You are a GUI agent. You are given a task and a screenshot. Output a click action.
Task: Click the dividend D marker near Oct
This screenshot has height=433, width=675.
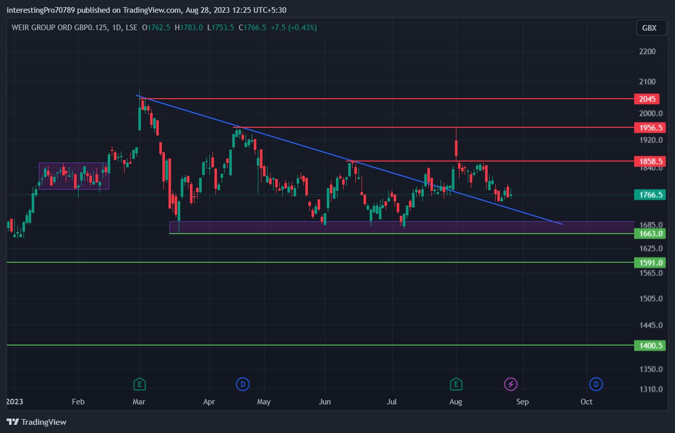[x=595, y=384]
